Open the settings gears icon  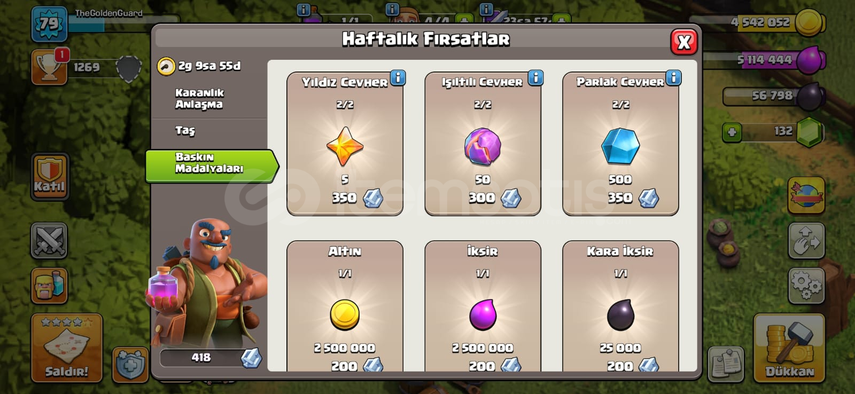[806, 286]
